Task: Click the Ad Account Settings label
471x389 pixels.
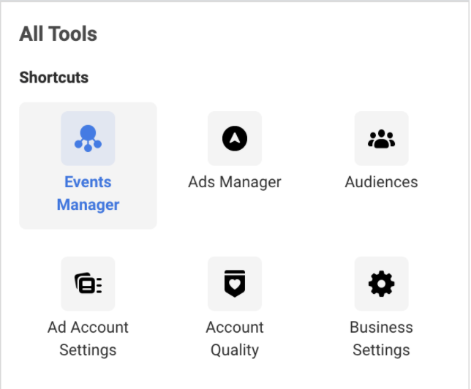Action: tap(88, 339)
